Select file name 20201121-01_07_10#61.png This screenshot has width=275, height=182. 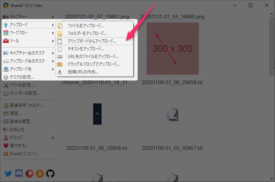97,17
